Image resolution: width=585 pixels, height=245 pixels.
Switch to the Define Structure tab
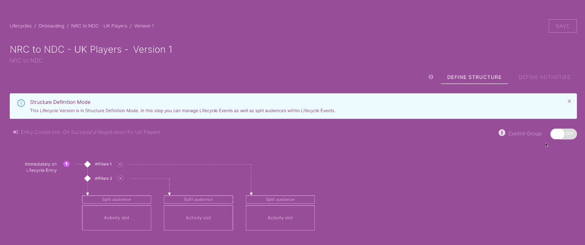click(474, 77)
